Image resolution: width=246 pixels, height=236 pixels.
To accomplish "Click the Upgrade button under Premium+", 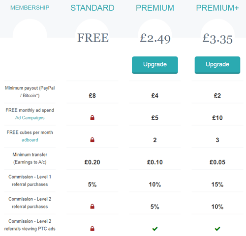I will pyautogui.click(x=217, y=65).
